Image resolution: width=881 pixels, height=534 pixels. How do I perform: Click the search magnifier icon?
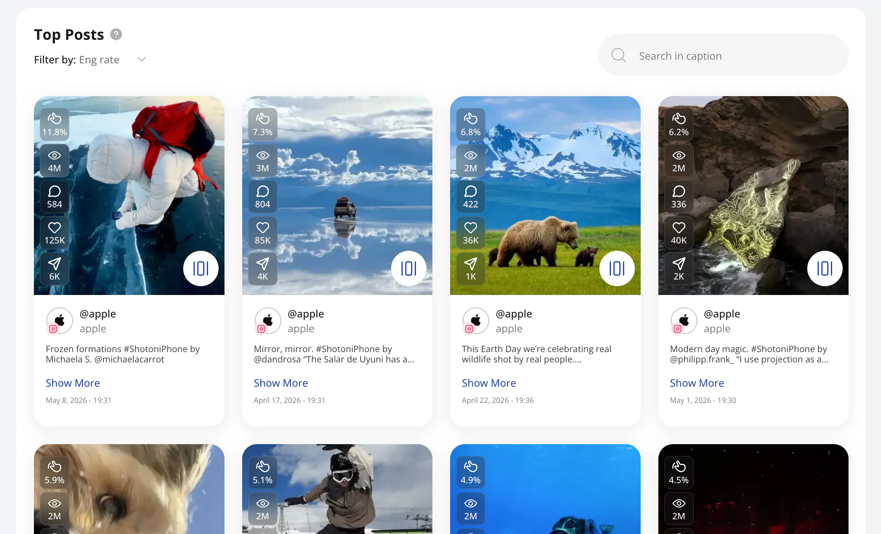tap(618, 55)
